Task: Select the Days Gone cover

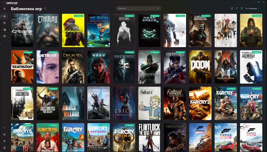Action: click(124, 30)
